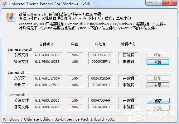Click checksum 0004A58B-1 field

[101, 107]
